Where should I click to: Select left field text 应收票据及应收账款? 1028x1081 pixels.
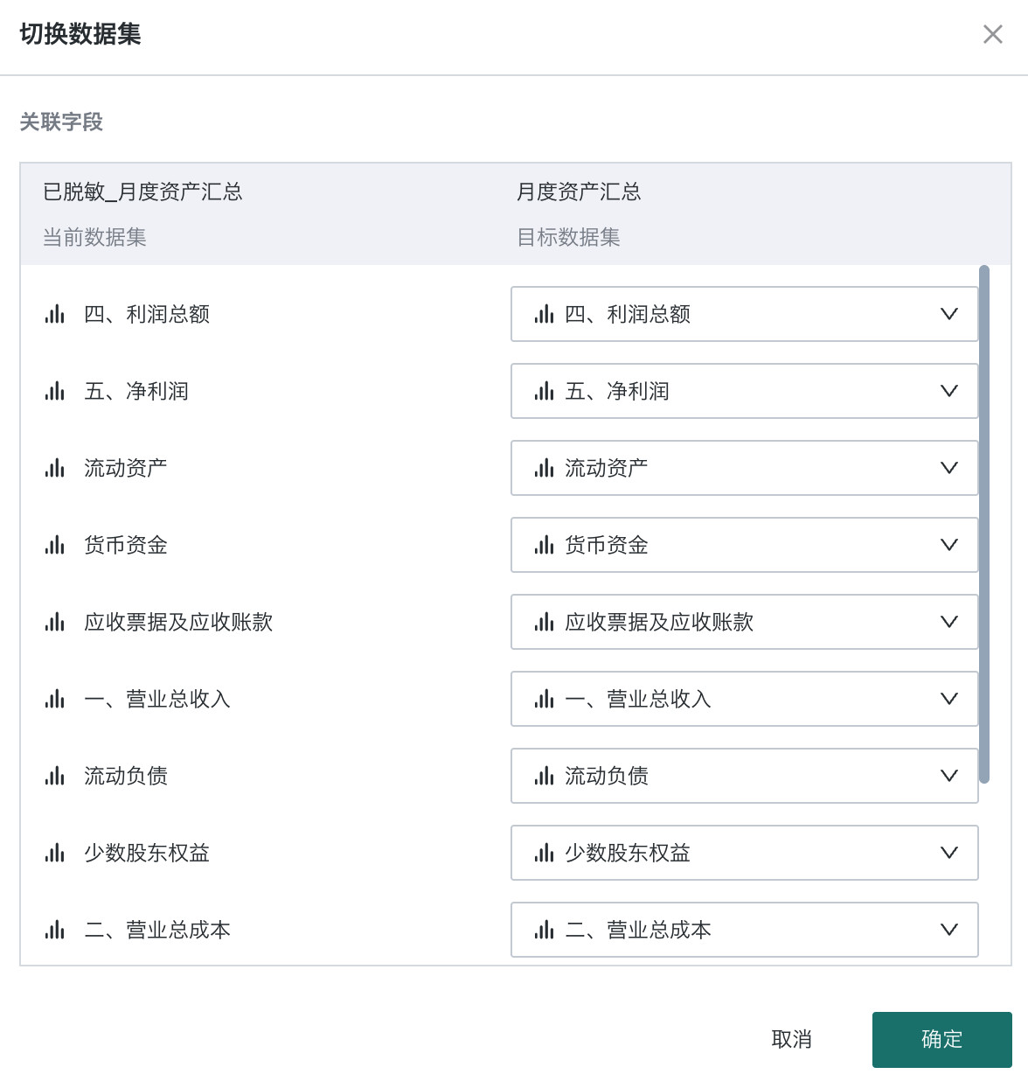[x=178, y=622]
